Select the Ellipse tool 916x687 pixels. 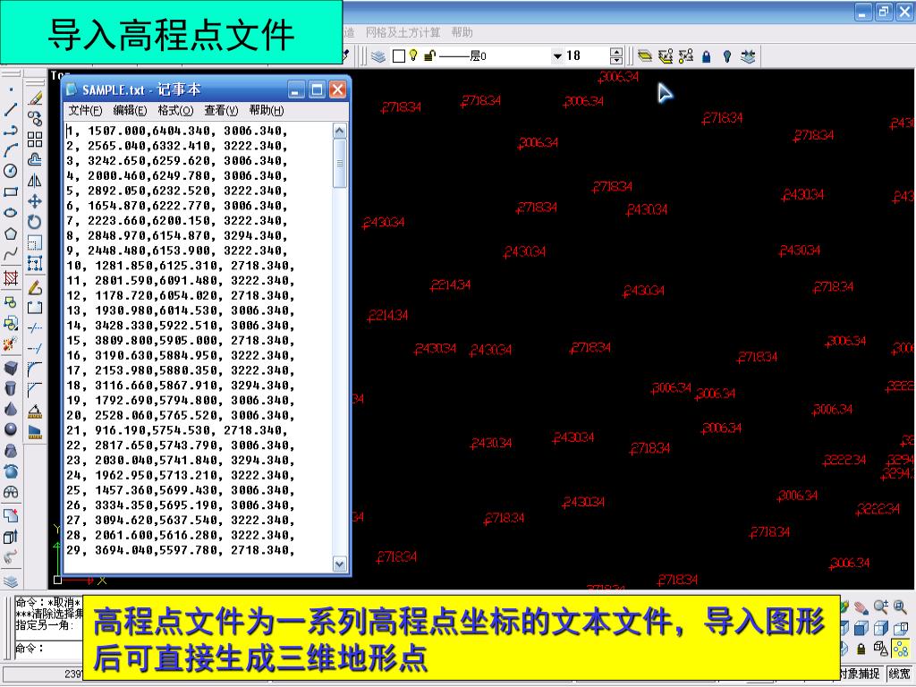click(x=11, y=213)
